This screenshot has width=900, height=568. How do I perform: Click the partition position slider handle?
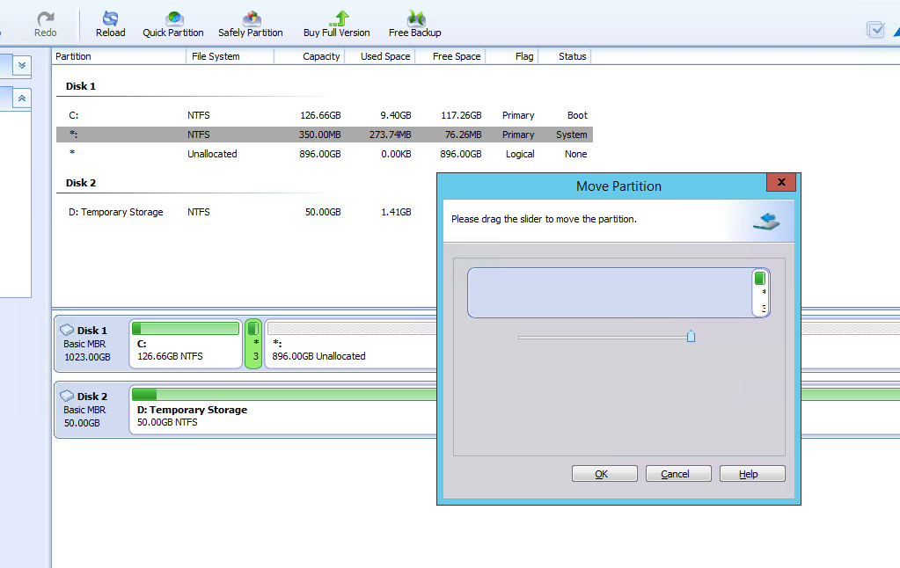[691, 336]
